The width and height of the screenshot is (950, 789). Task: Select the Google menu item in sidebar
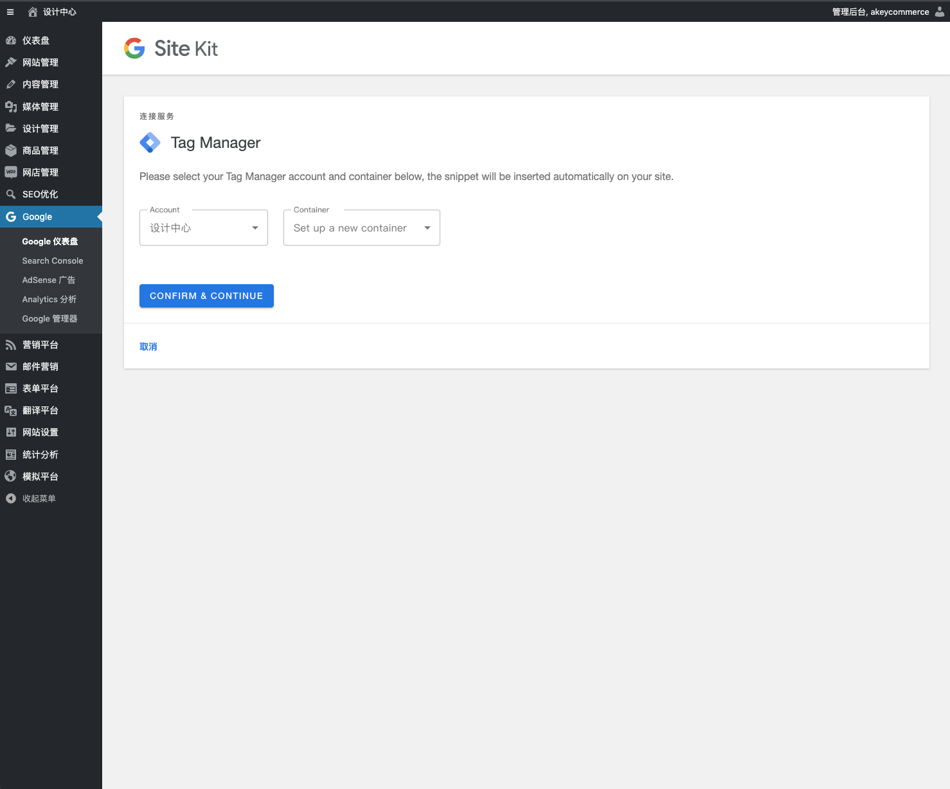point(51,217)
